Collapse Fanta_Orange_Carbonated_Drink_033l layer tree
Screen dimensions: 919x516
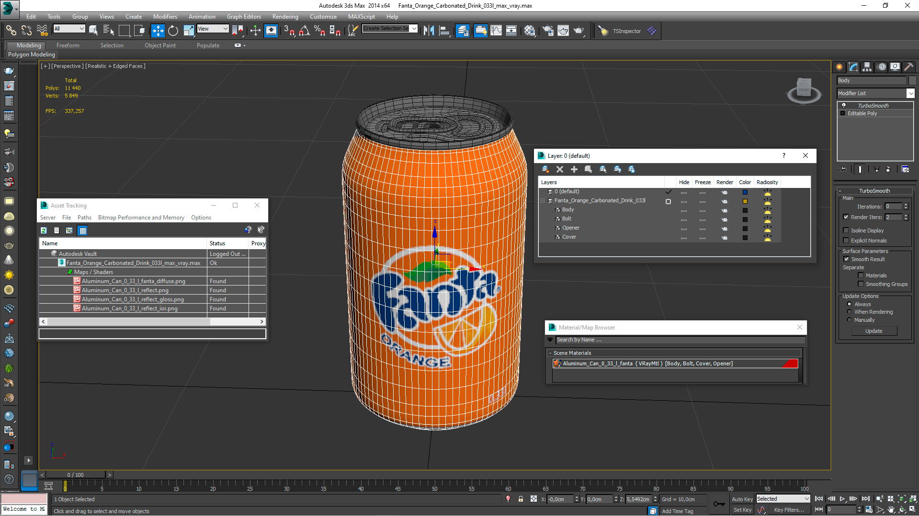point(543,201)
